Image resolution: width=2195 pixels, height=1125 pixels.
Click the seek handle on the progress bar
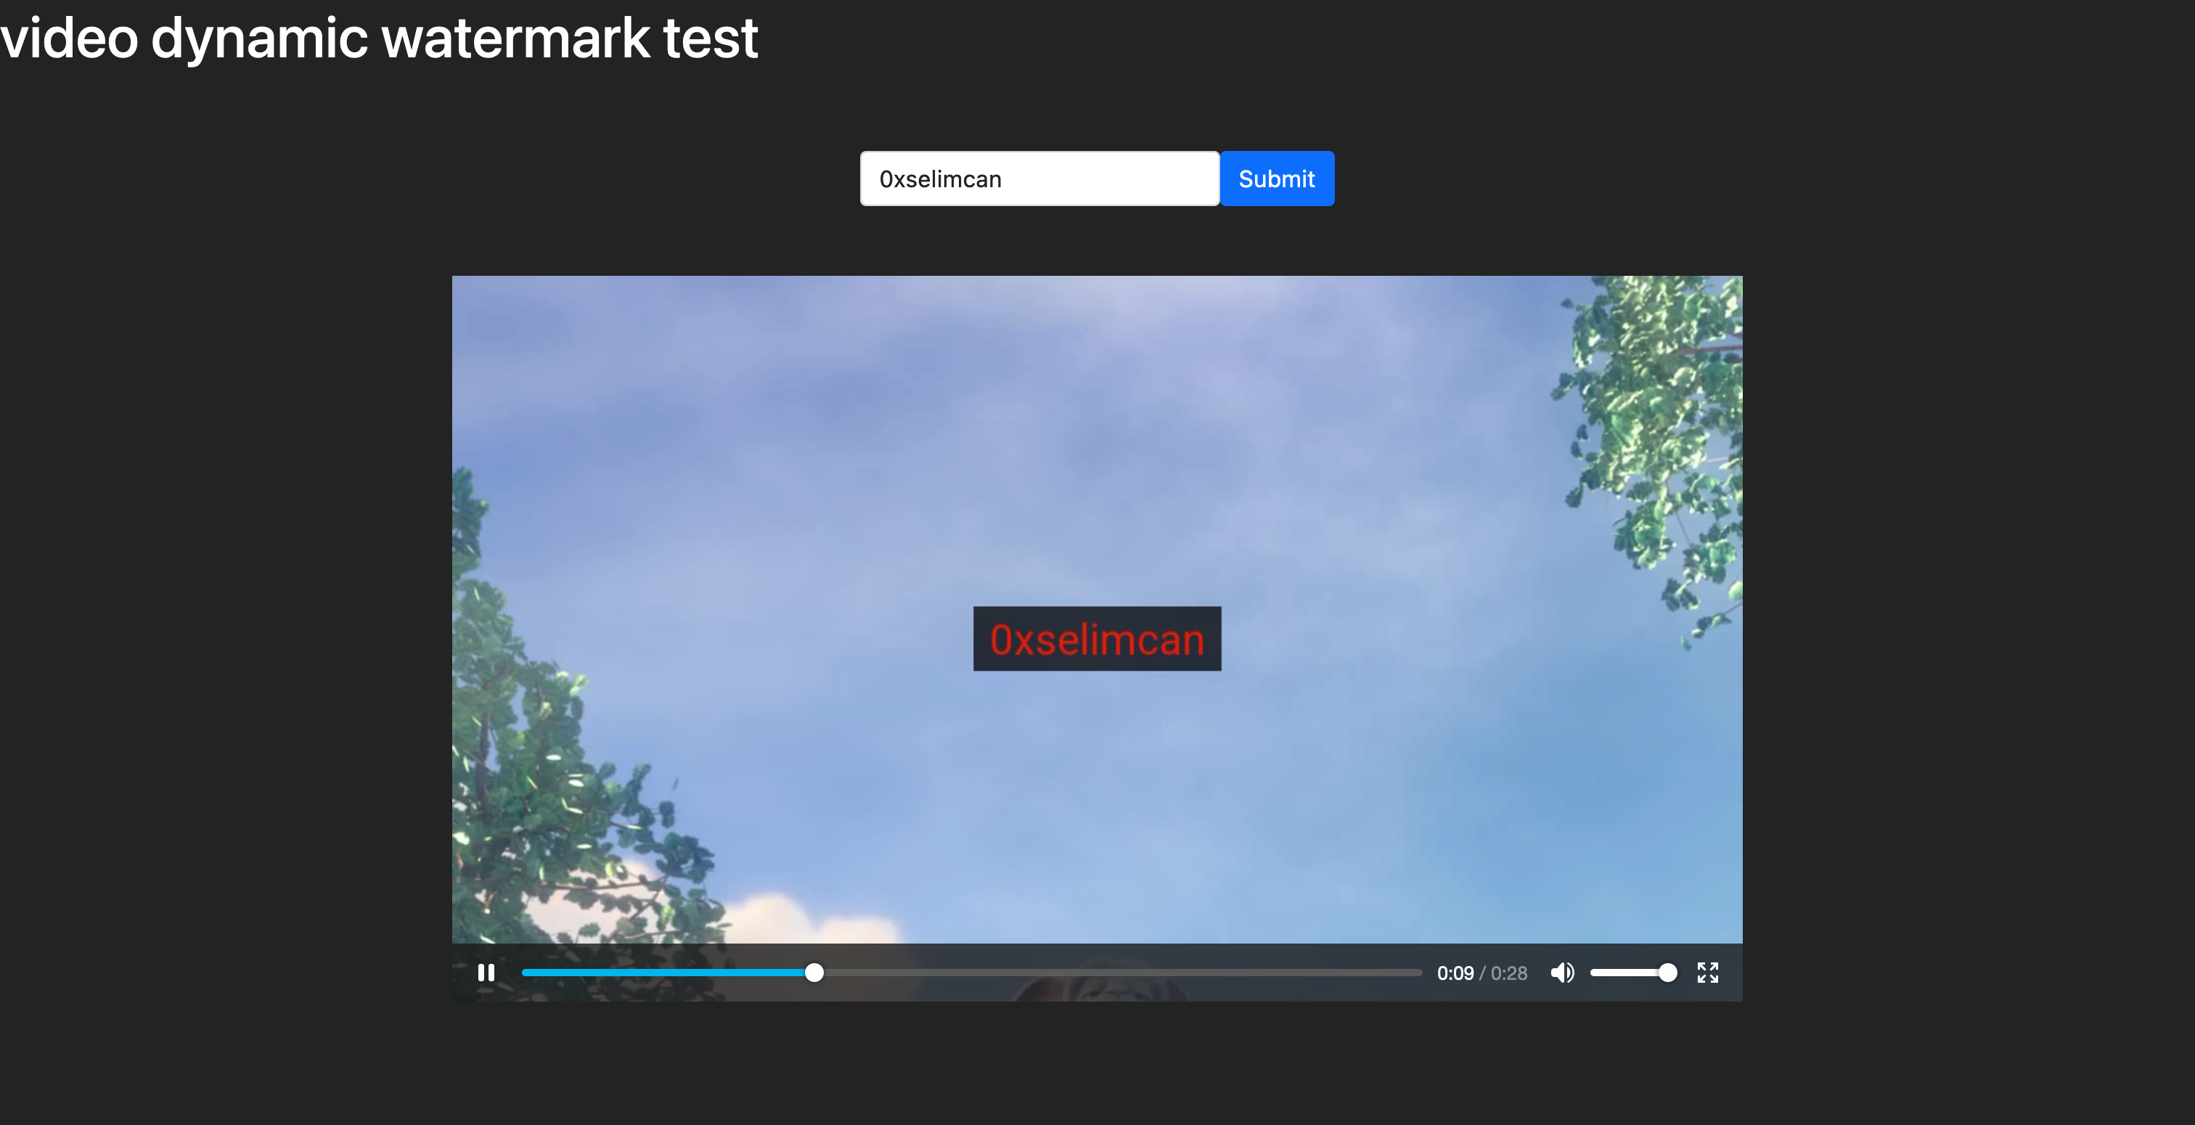(814, 973)
